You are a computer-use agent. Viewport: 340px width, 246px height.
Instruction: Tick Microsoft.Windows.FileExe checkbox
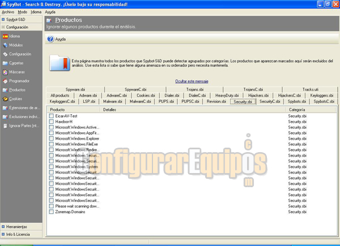[51, 144]
